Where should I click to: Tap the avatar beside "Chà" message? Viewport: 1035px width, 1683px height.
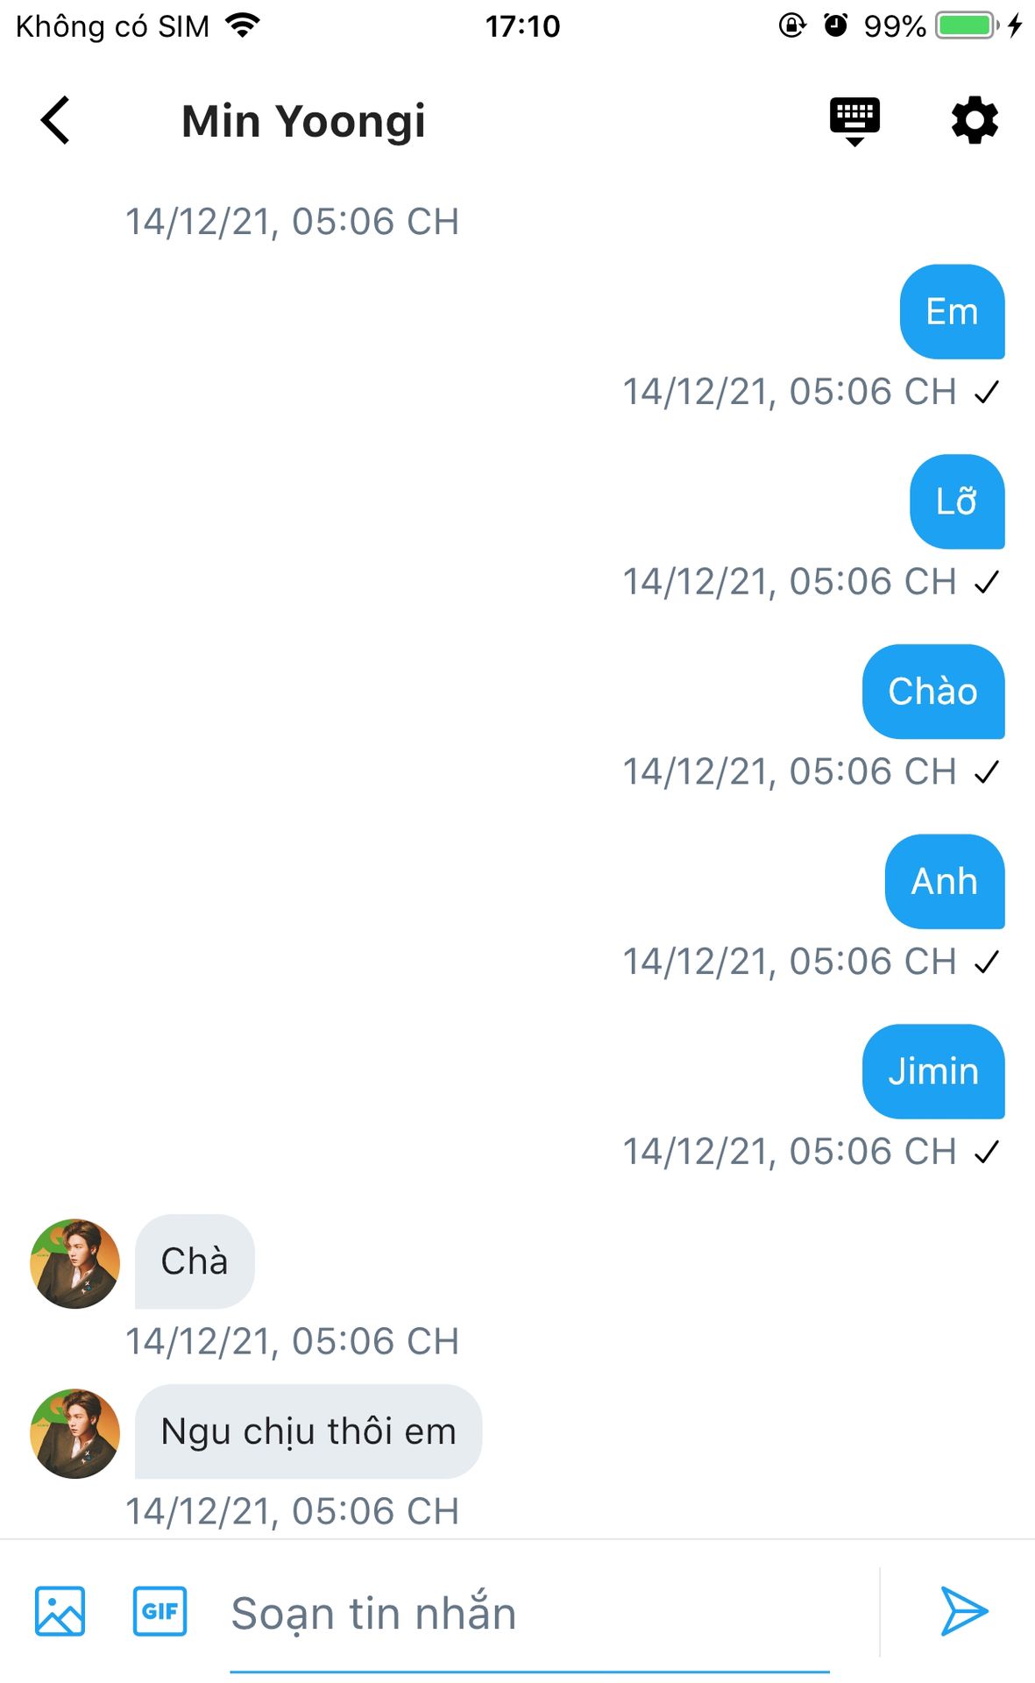click(x=75, y=1263)
